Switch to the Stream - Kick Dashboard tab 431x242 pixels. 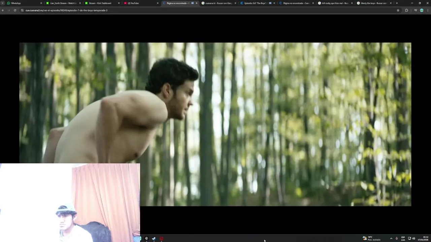(102, 3)
